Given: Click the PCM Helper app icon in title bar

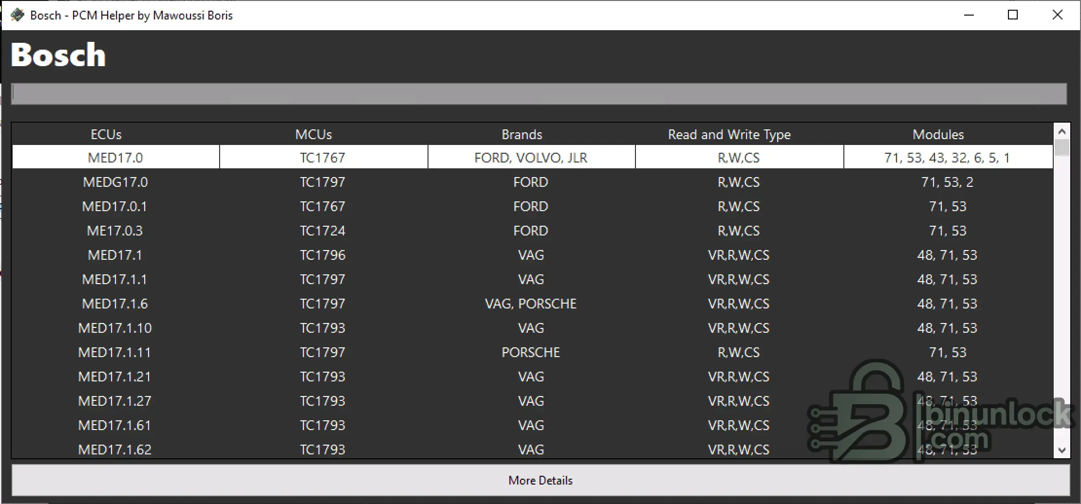Looking at the screenshot, I should pyautogui.click(x=17, y=15).
